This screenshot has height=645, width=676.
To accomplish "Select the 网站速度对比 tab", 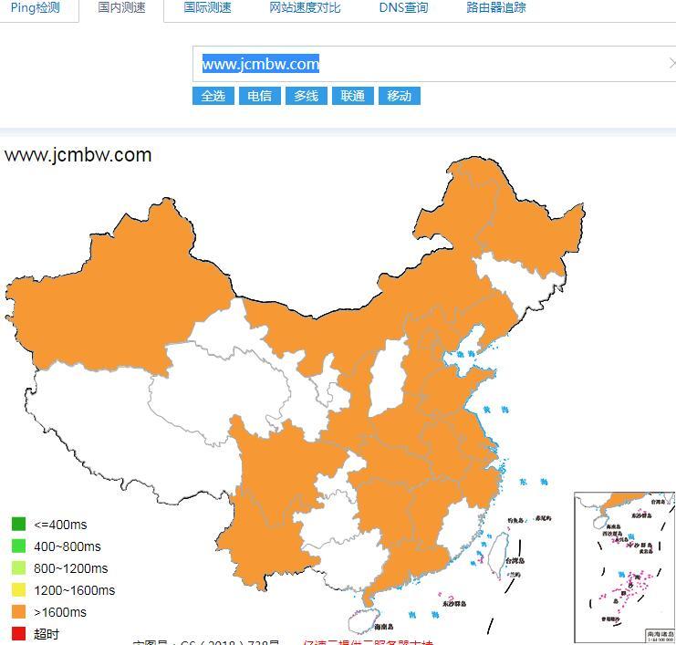I will [305, 7].
